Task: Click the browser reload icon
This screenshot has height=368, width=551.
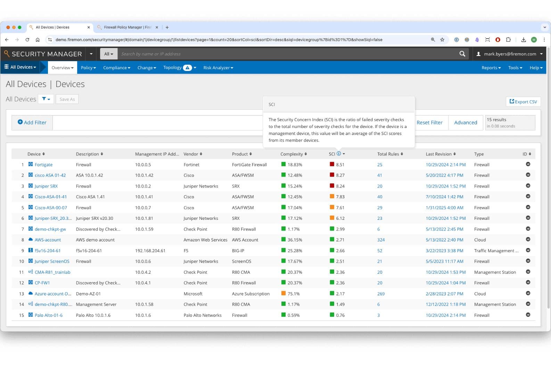Action: pos(27,40)
